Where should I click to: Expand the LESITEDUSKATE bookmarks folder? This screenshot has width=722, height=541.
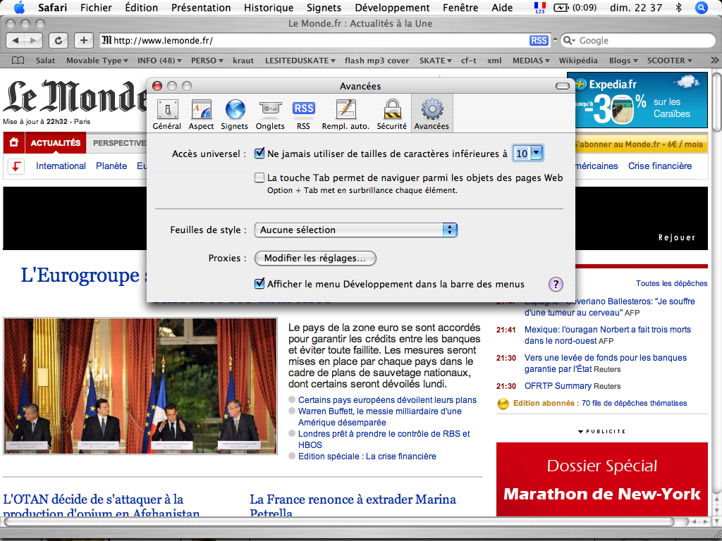pos(300,61)
